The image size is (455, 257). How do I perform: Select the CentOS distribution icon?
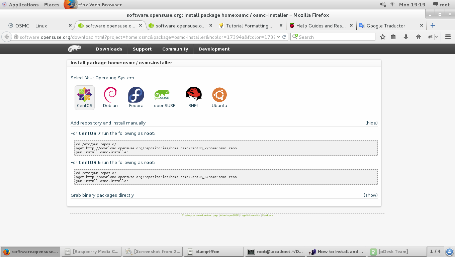(x=85, y=97)
